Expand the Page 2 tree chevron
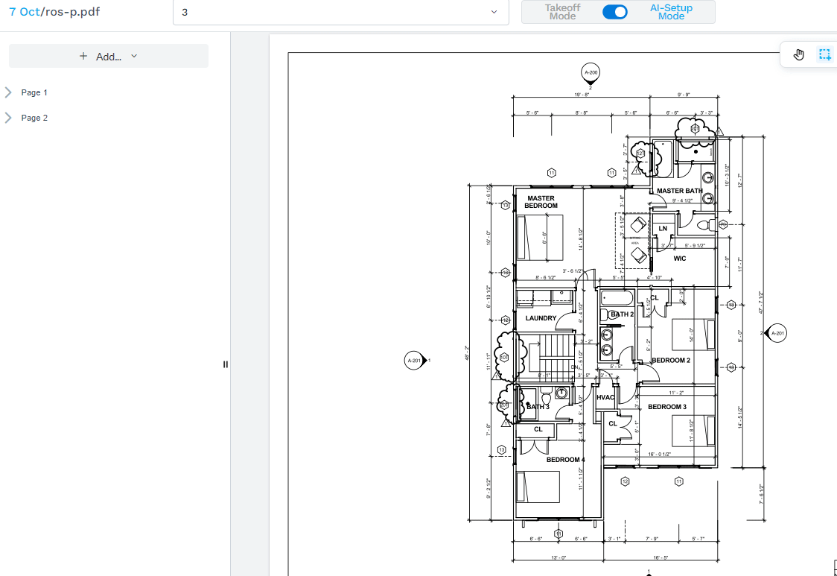Viewport: 837px width, 576px height. coord(8,118)
